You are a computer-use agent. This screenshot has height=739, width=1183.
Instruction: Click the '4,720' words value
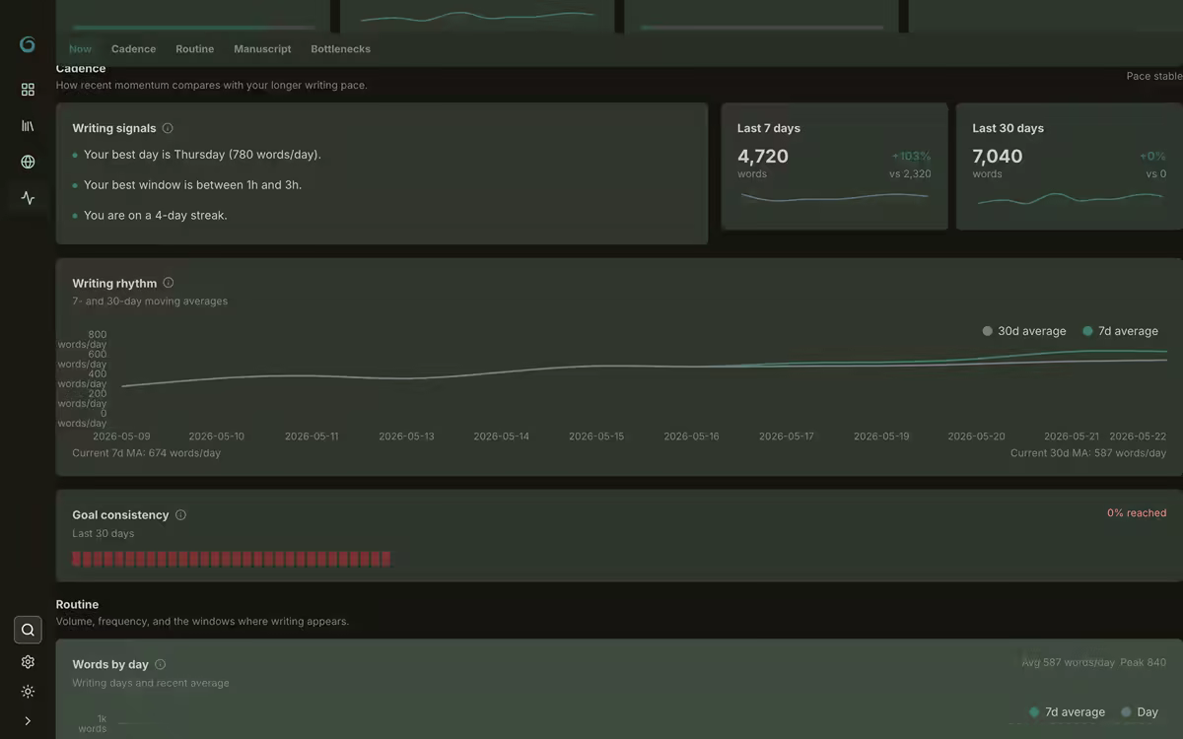tap(763, 156)
